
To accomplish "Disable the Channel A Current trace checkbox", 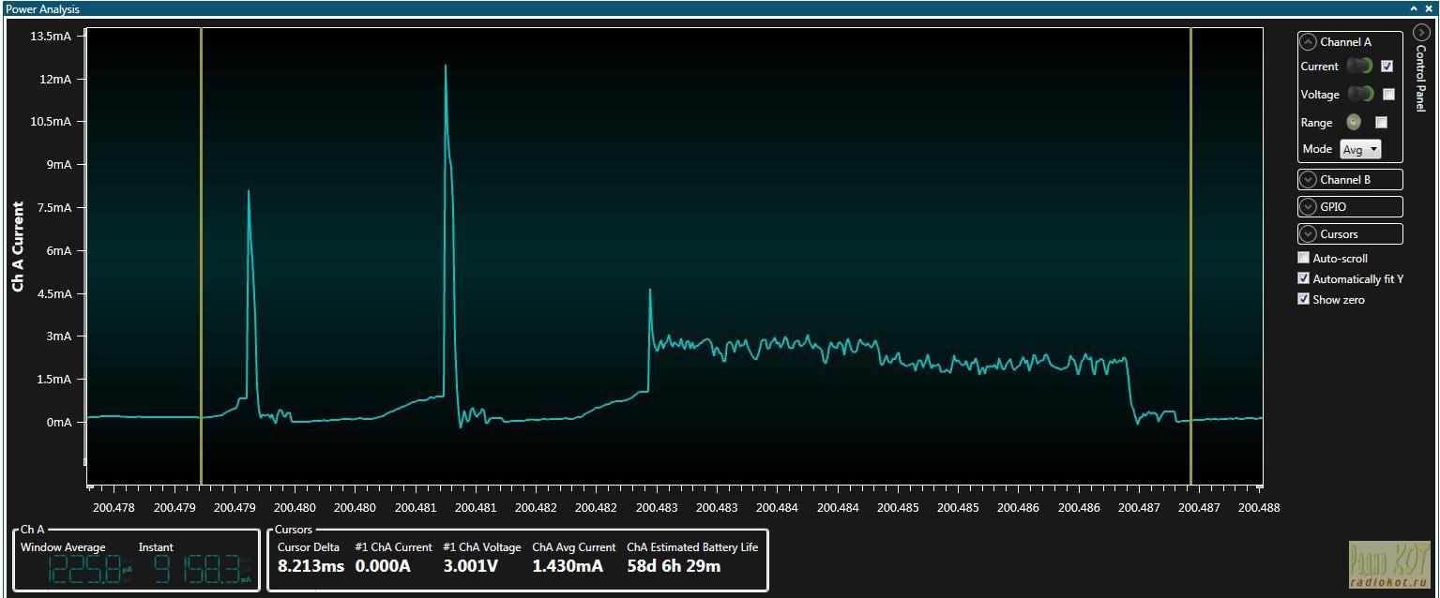I will coord(1387,67).
